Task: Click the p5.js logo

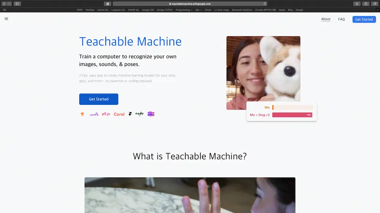Action: click(x=106, y=114)
